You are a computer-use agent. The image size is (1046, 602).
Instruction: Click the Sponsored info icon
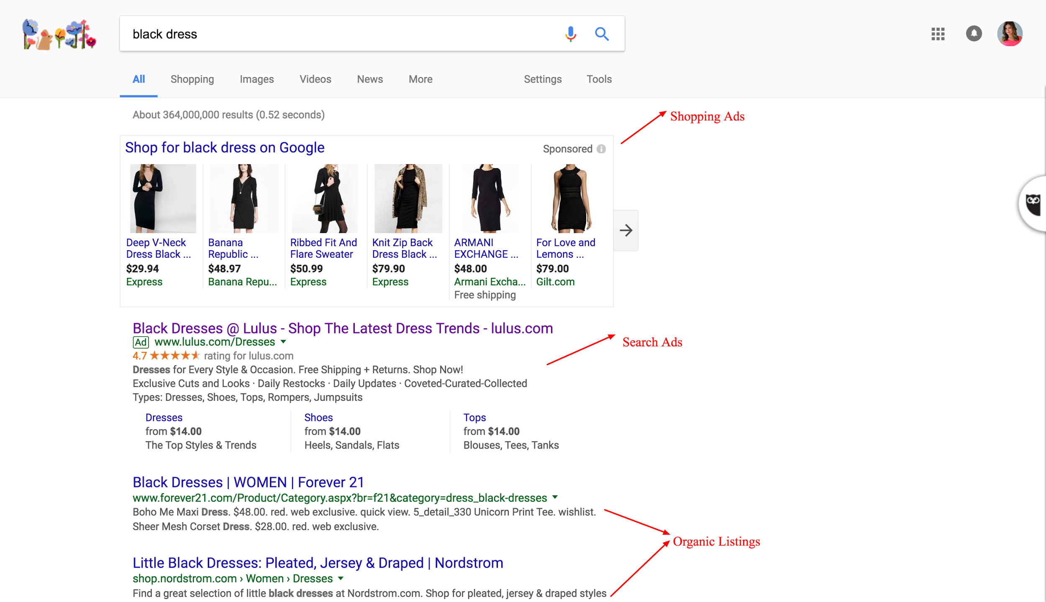pos(601,149)
